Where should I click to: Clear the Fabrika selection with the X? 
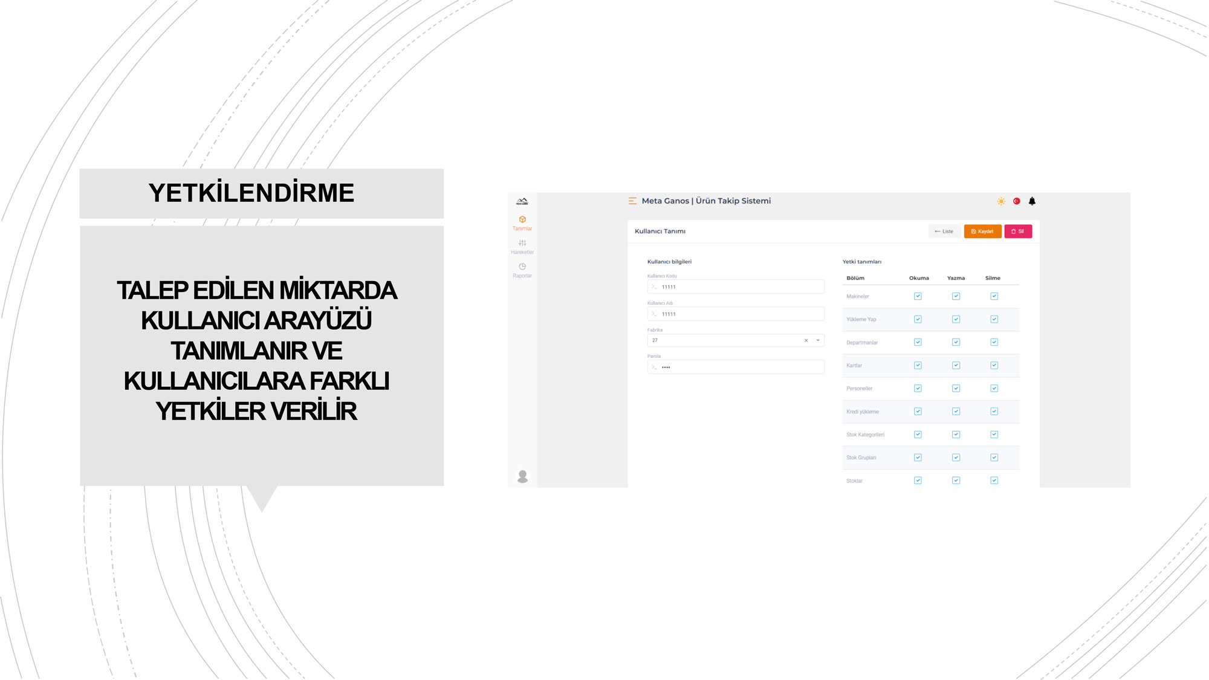click(806, 341)
